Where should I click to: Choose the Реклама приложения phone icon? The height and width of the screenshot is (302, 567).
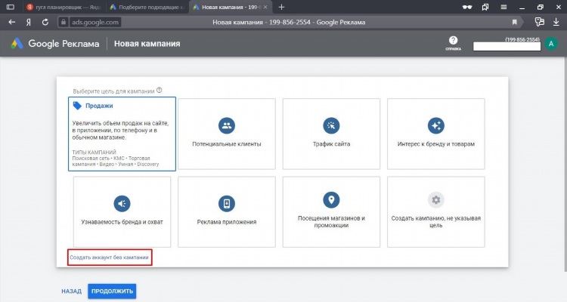(x=227, y=203)
